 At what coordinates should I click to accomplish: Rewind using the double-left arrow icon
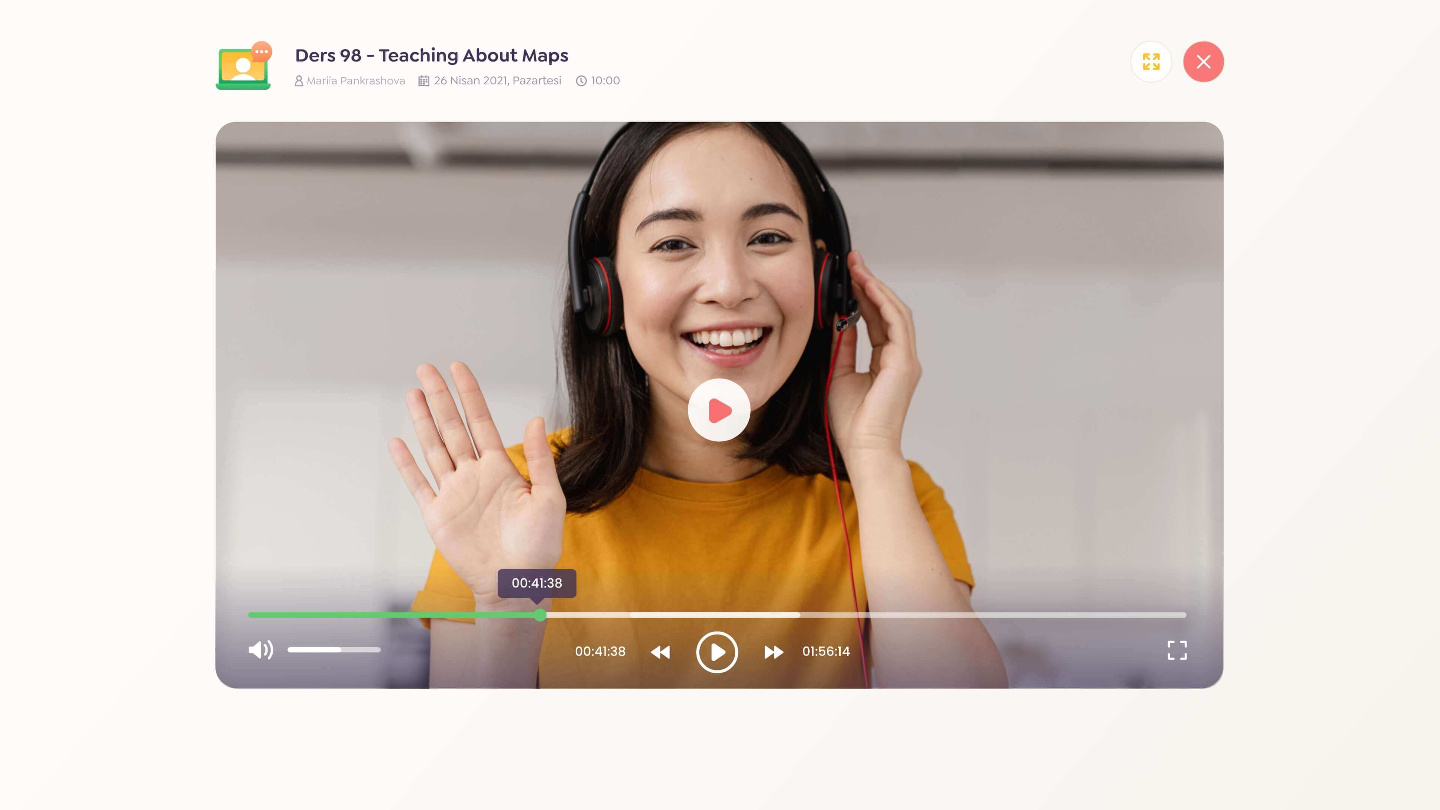coord(660,652)
